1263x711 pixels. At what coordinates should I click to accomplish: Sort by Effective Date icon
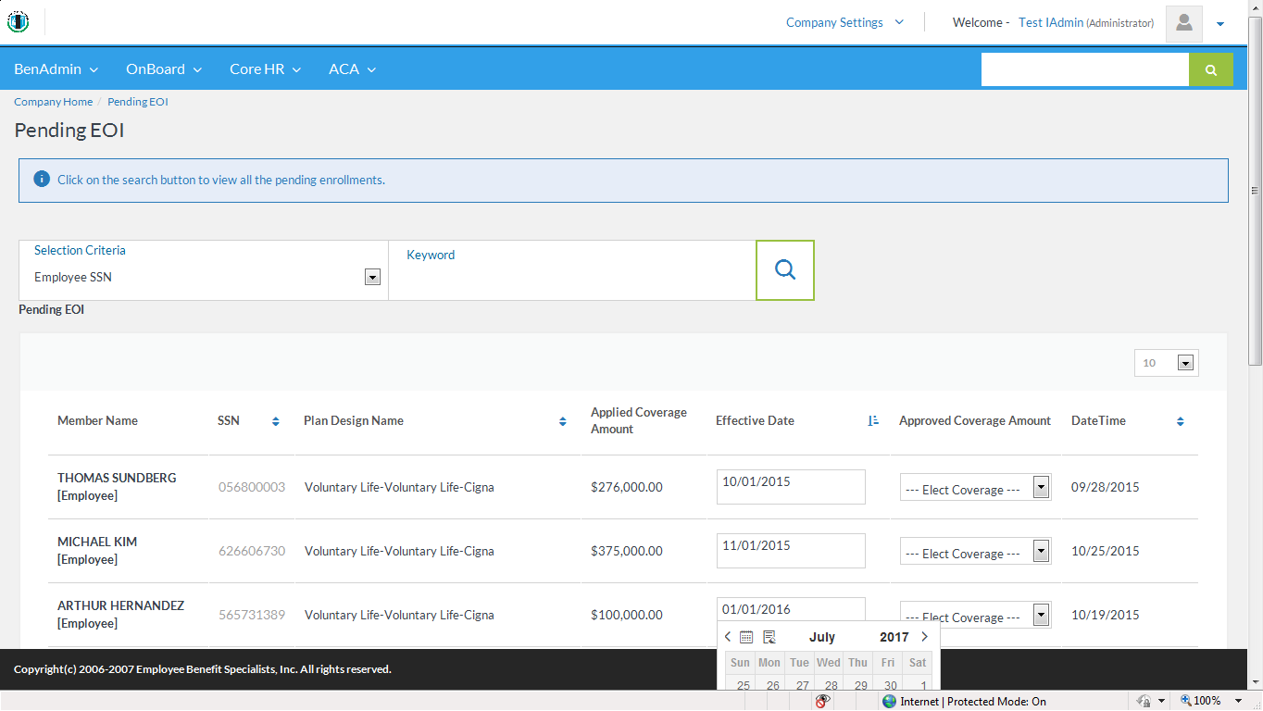[873, 420]
